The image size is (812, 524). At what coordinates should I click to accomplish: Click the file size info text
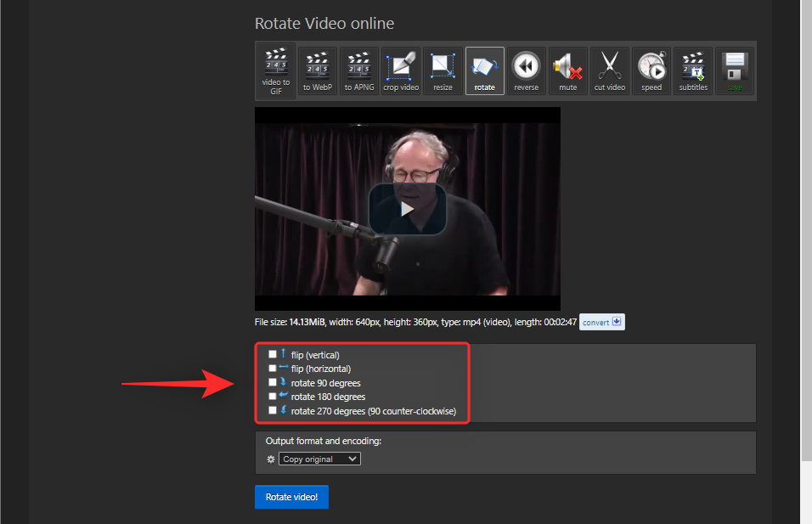(415, 322)
